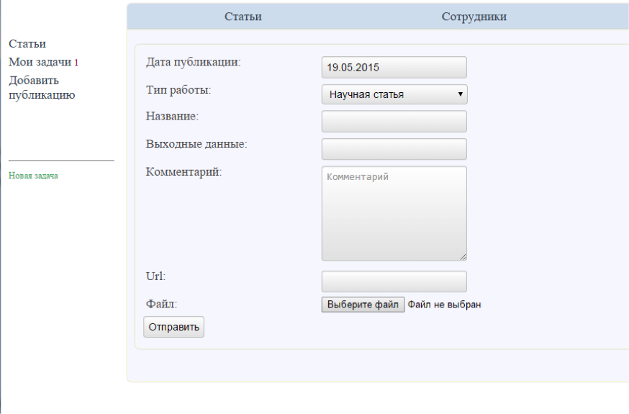Submit form with Отправить button

(173, 327)
